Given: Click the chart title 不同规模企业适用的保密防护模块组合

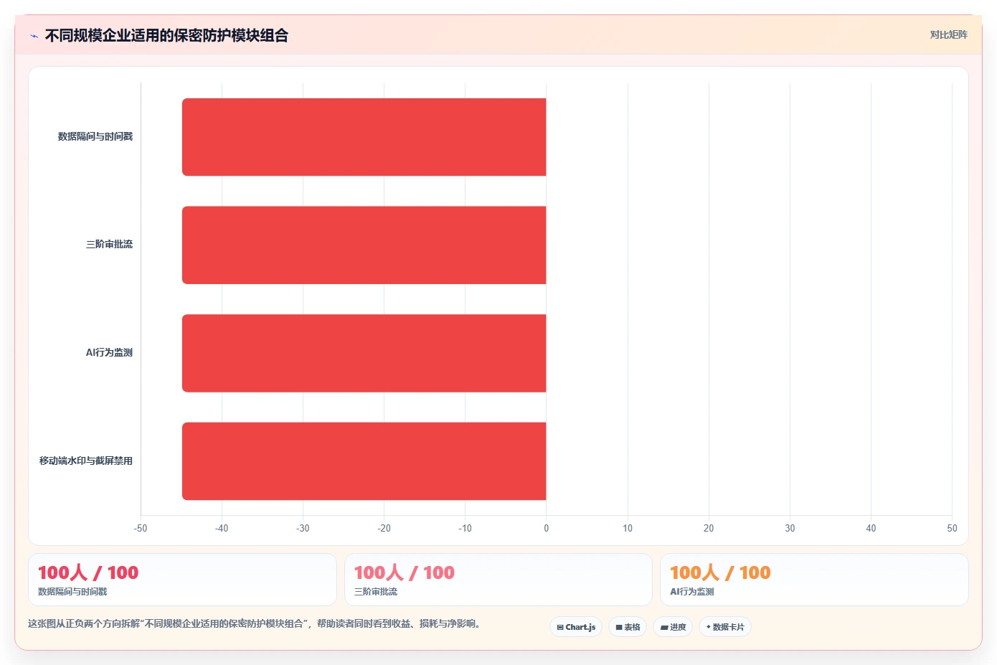Looking at the screenshot, I should tap(166, 36).
